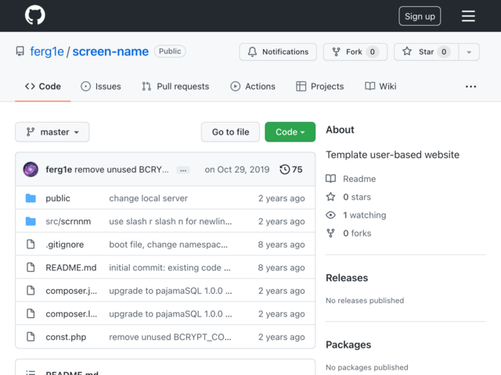The width and height of the screenshot is (501, 375).
Task: Switch to the Issues tab
Action: pos(101,87)
